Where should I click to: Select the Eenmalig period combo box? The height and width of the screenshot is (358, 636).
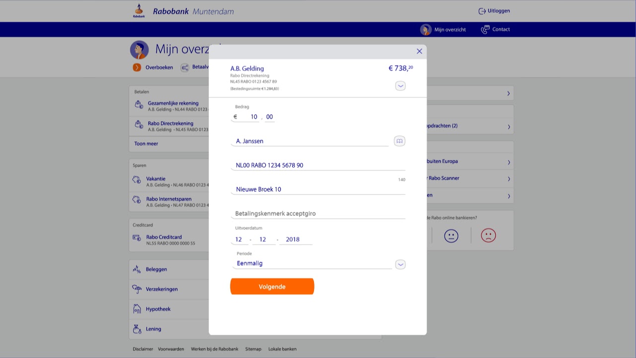(x=312, y=264)
